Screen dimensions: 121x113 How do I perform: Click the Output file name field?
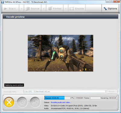click(64, 91)
